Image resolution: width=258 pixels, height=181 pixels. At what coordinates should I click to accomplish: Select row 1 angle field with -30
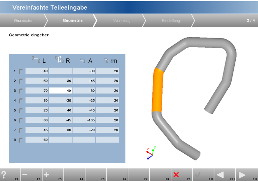coord(84,71)
